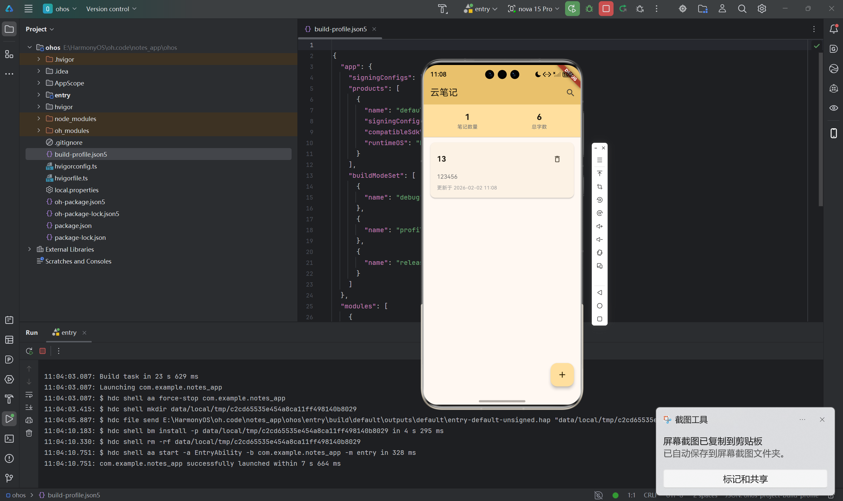The height and width of the screenshot is (501, 843).
Task: Expand the entry folder in project tree
Action: tap(39, 95)
